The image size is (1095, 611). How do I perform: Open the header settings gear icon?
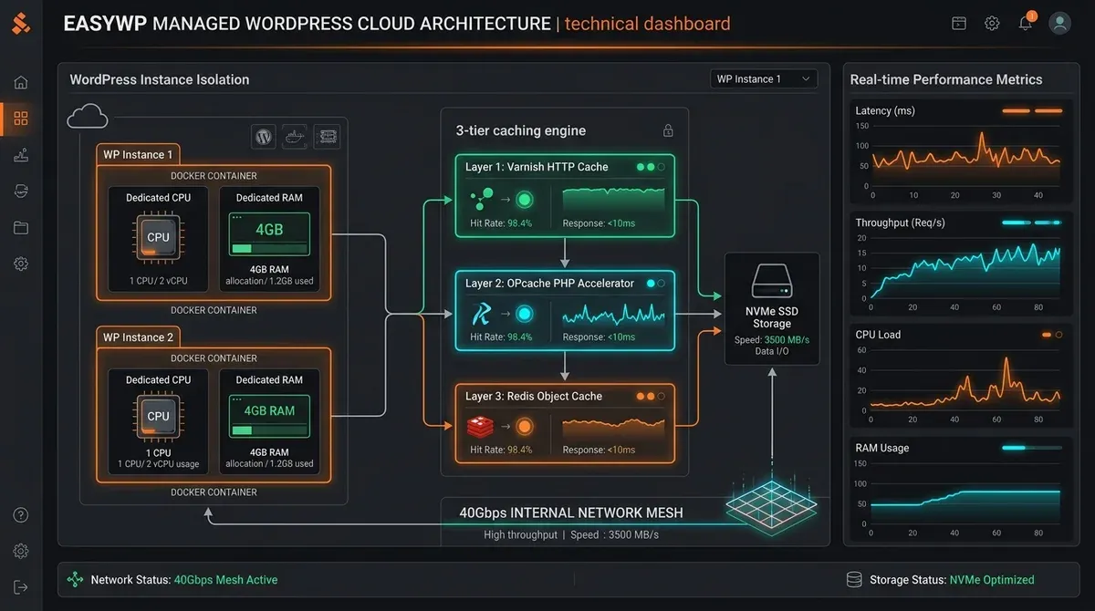point(992,24)
